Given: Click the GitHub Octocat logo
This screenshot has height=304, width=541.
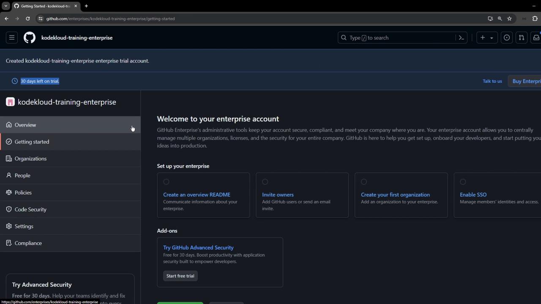Looking at the screenshot, I should 30,38.
